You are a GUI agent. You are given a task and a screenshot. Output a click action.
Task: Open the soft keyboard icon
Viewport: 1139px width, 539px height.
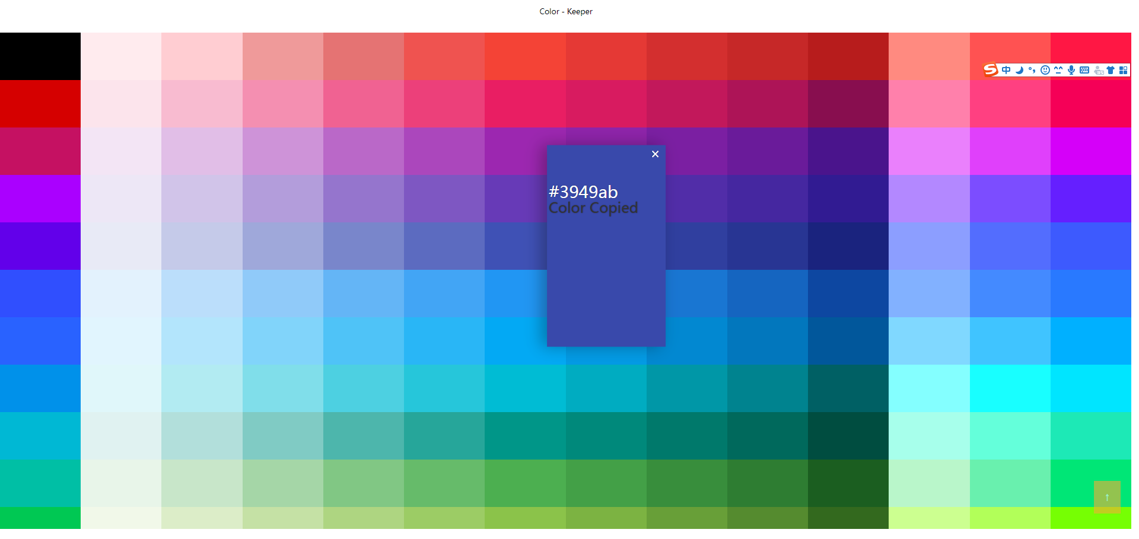tap(1084, 70)
